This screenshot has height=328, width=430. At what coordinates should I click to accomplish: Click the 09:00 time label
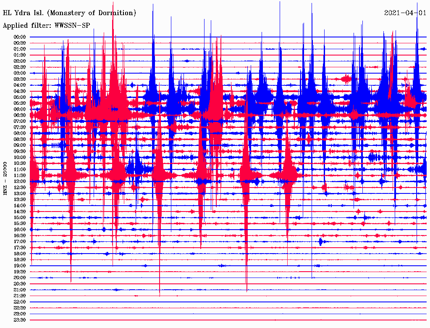(x=20, y=145)
